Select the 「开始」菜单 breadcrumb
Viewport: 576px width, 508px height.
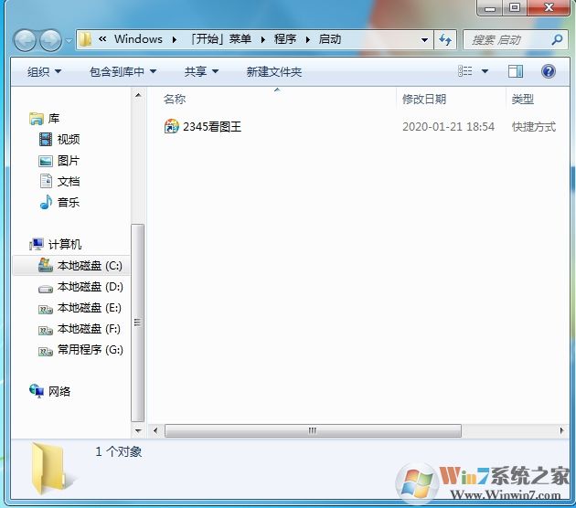pyautogui.click(x=220, y=39)
